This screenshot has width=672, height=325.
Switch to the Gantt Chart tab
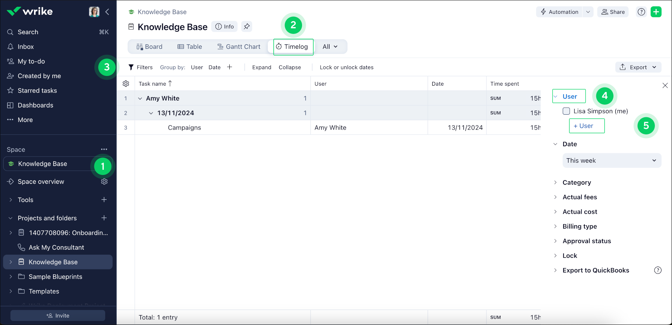[x=239, y=47]
